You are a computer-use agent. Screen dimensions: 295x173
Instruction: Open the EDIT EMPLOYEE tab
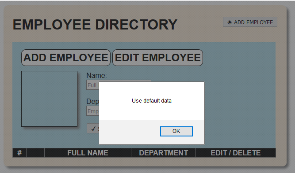tap(157, 58)
